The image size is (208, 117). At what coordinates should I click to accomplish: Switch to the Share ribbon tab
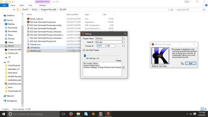click(22, 5)
